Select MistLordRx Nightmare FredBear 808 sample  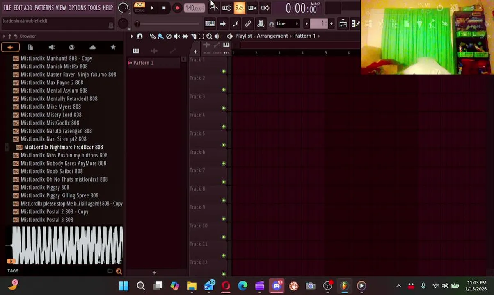pyautogui.click(x=63, y=147)
